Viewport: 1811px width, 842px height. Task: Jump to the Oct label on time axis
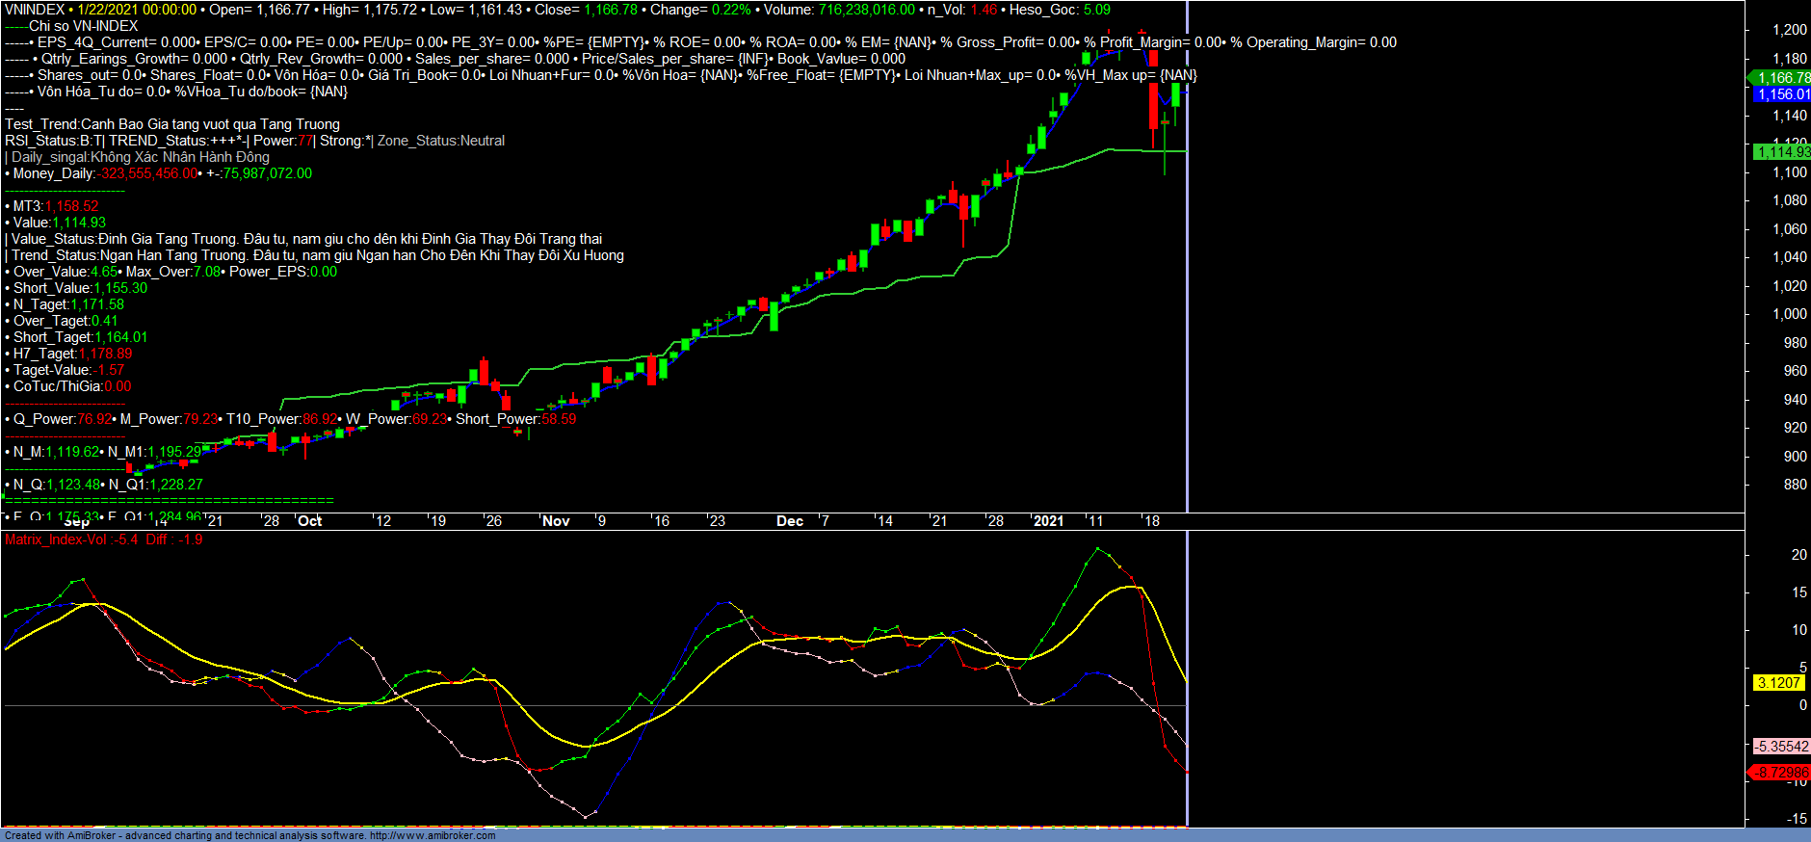click(x=309, y=521)
